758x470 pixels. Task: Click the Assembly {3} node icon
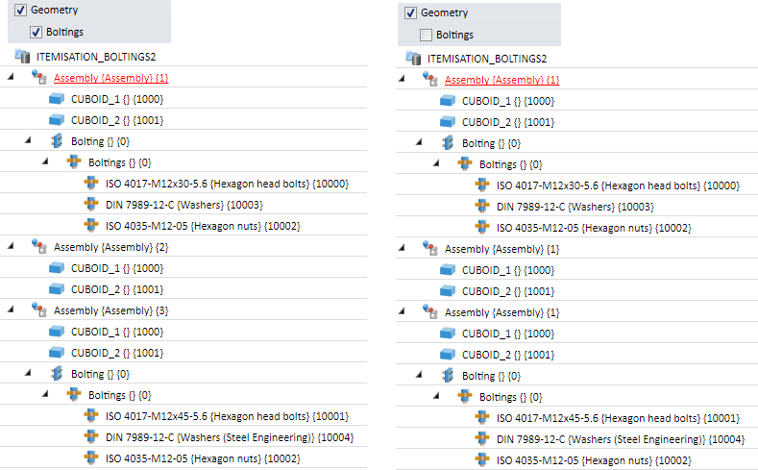[x=39, y=309]
